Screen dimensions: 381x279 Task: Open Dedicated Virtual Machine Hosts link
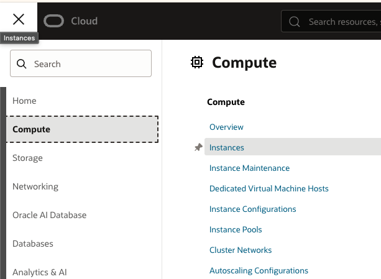269,188
